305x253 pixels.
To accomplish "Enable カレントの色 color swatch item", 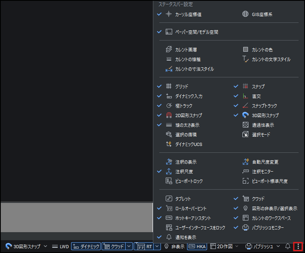I will (262, 50).
